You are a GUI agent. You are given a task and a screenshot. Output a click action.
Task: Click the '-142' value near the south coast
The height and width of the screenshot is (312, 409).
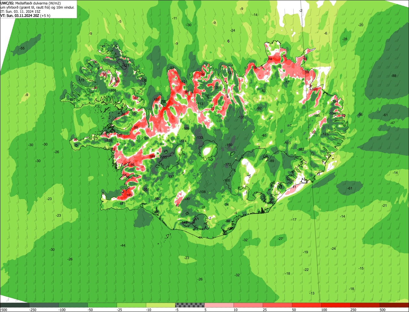[x=185, y=222]
